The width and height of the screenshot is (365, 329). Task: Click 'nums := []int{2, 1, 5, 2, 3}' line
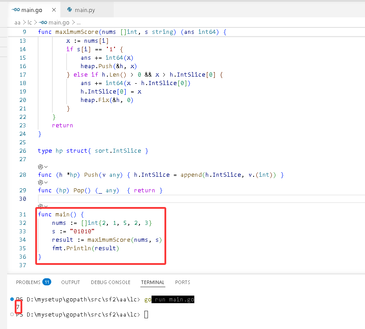(x=102, y=223)
